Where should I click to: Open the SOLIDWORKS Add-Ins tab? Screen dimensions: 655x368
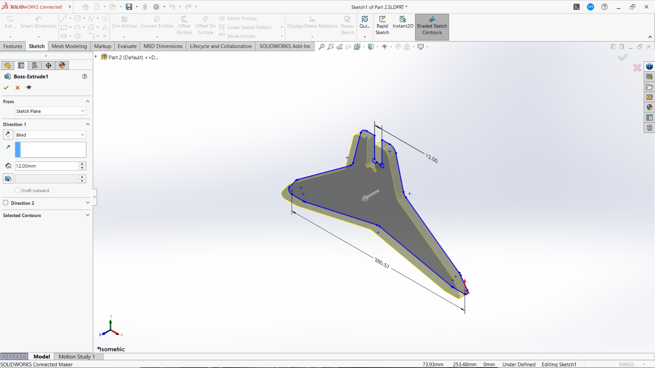click(x=285, y=46)
